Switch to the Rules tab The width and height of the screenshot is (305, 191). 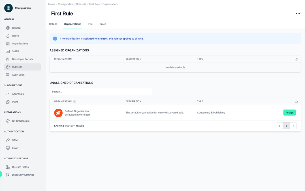pos(103,24)
